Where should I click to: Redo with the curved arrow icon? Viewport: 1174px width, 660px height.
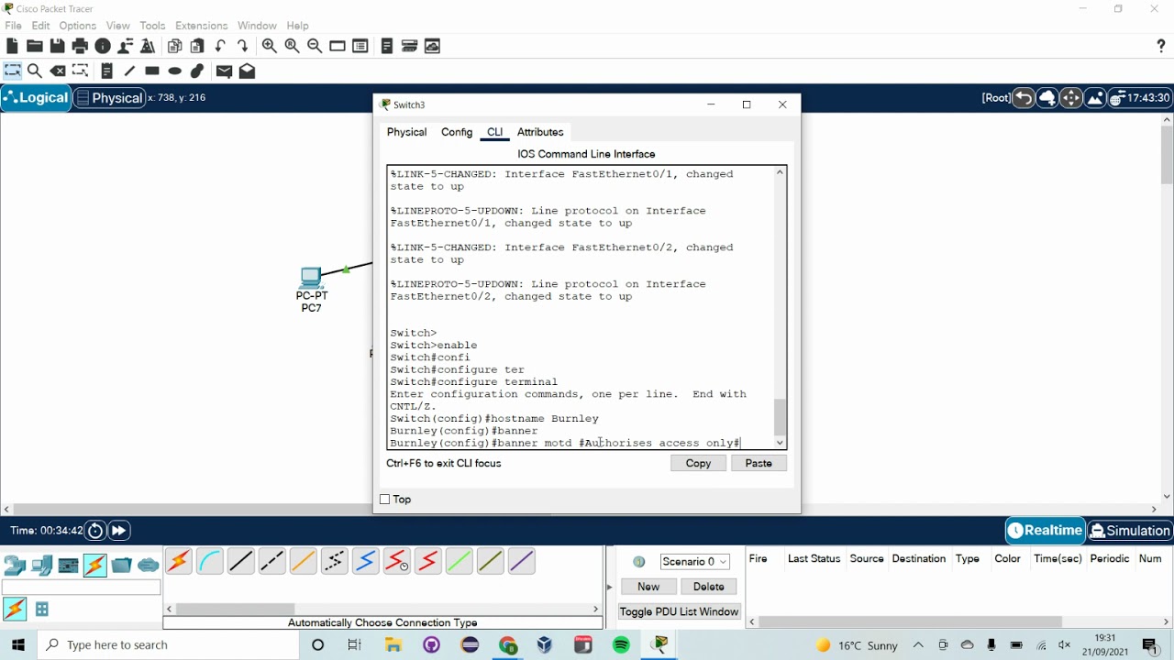point(243,46)
